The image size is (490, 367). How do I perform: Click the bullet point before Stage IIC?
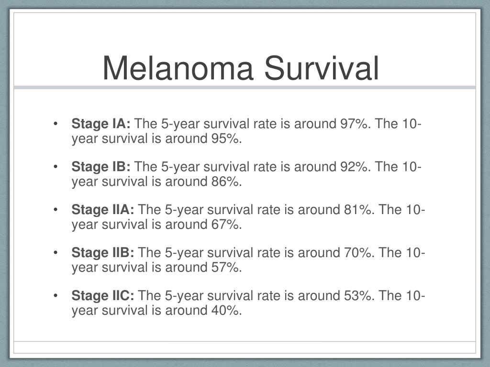pos(56,295)
